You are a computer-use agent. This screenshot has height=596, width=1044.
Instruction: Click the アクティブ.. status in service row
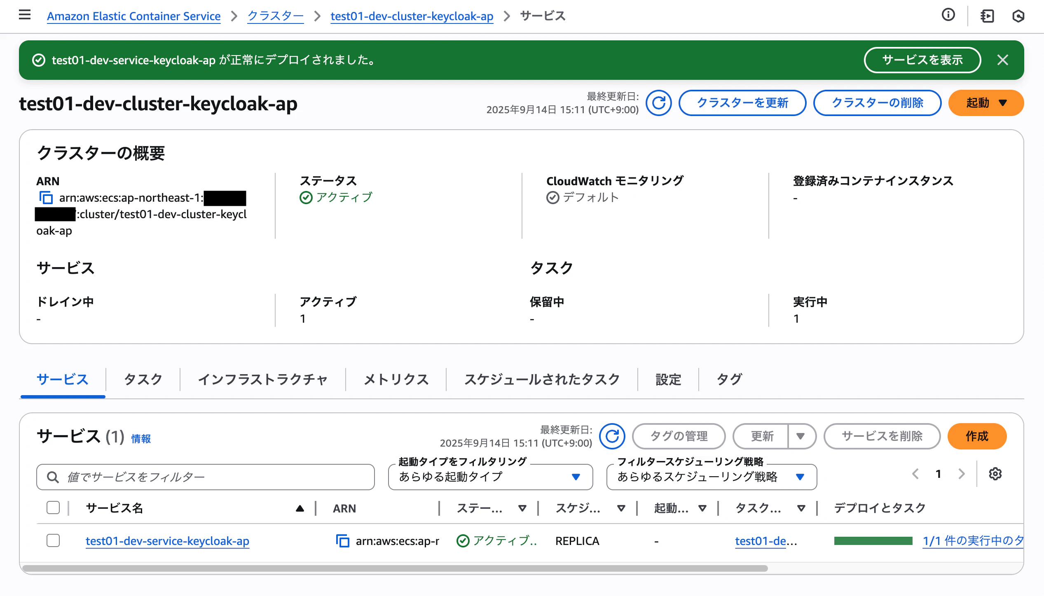(x=496, y=541)
